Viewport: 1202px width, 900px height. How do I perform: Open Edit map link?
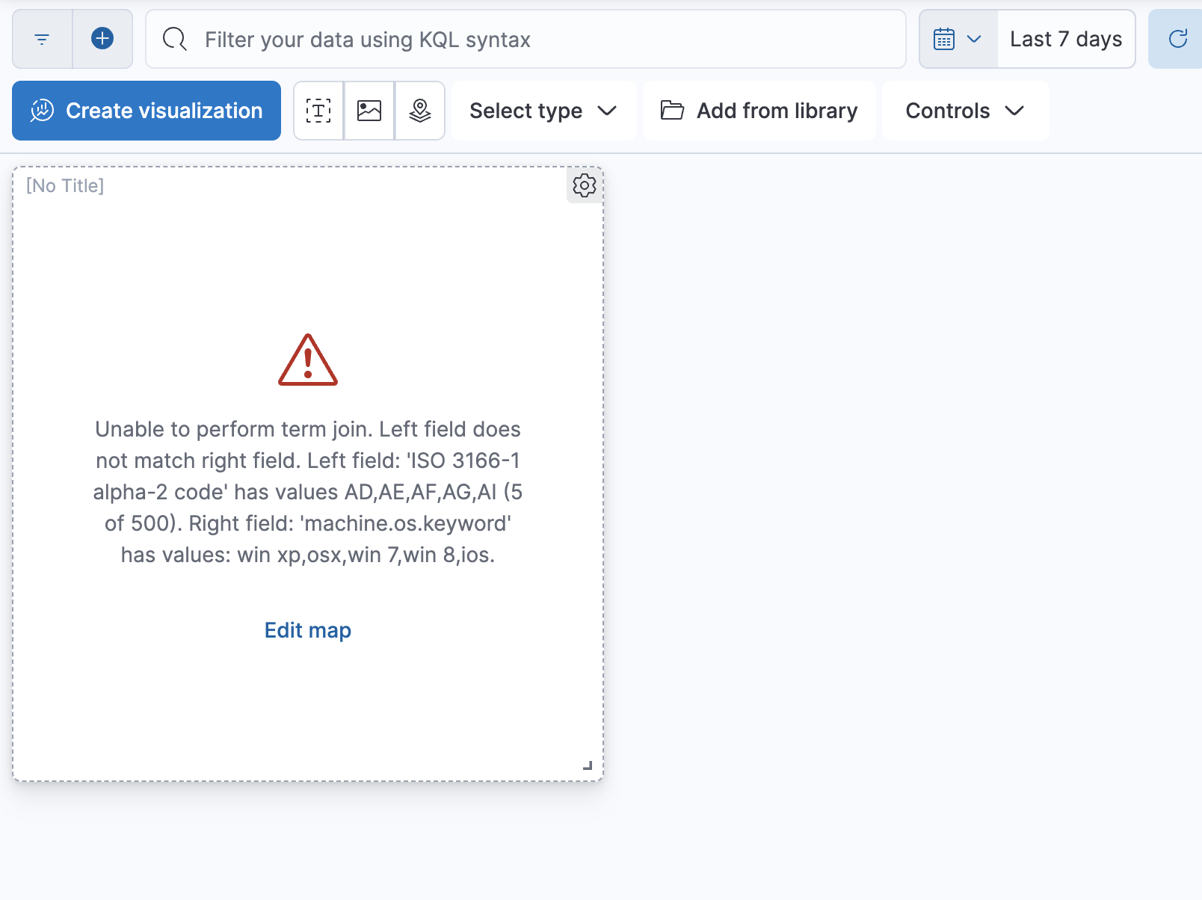pos(306,630)
